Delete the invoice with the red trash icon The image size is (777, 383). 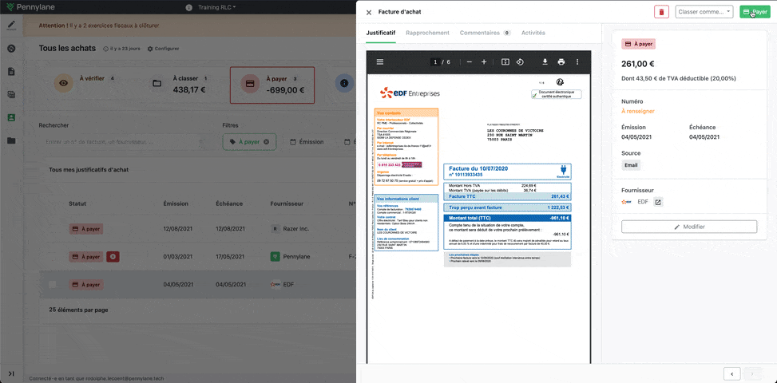(661, 12)
